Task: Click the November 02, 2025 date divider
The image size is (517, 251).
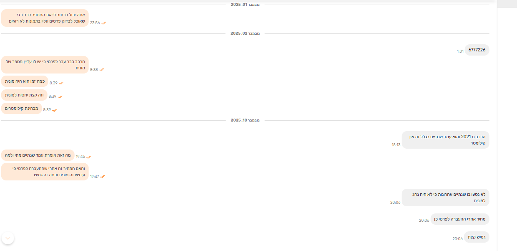Action: 245,33
